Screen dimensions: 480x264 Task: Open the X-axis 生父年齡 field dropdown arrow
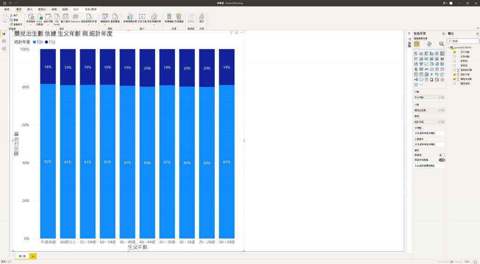tap(439, 97)
